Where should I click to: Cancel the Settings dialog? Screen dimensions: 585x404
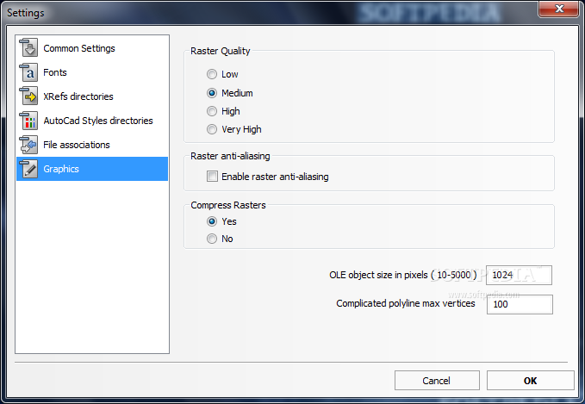coord(437,381)
